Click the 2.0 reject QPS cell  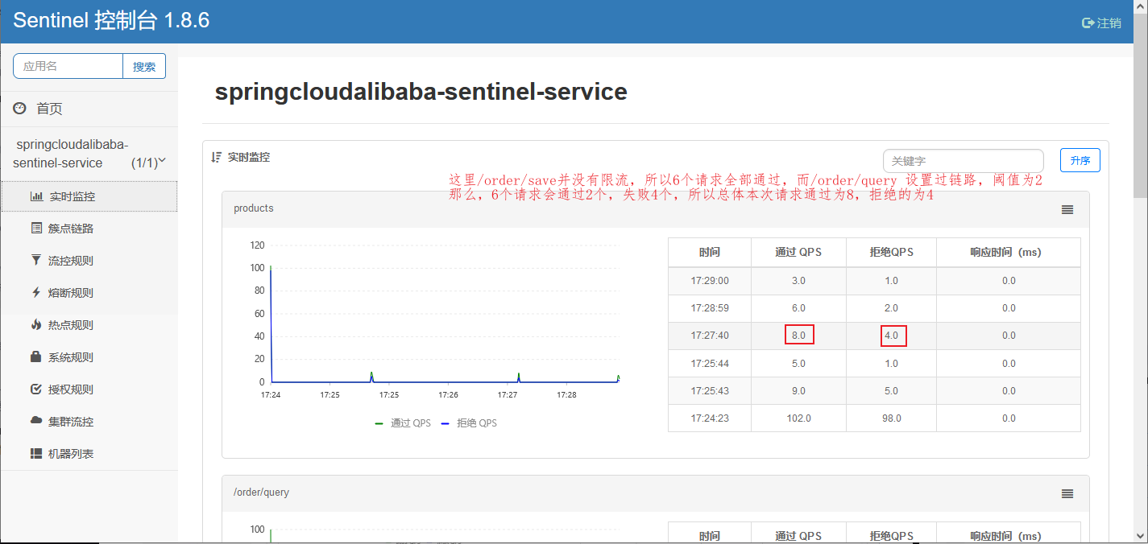click(x=891, y=308)
